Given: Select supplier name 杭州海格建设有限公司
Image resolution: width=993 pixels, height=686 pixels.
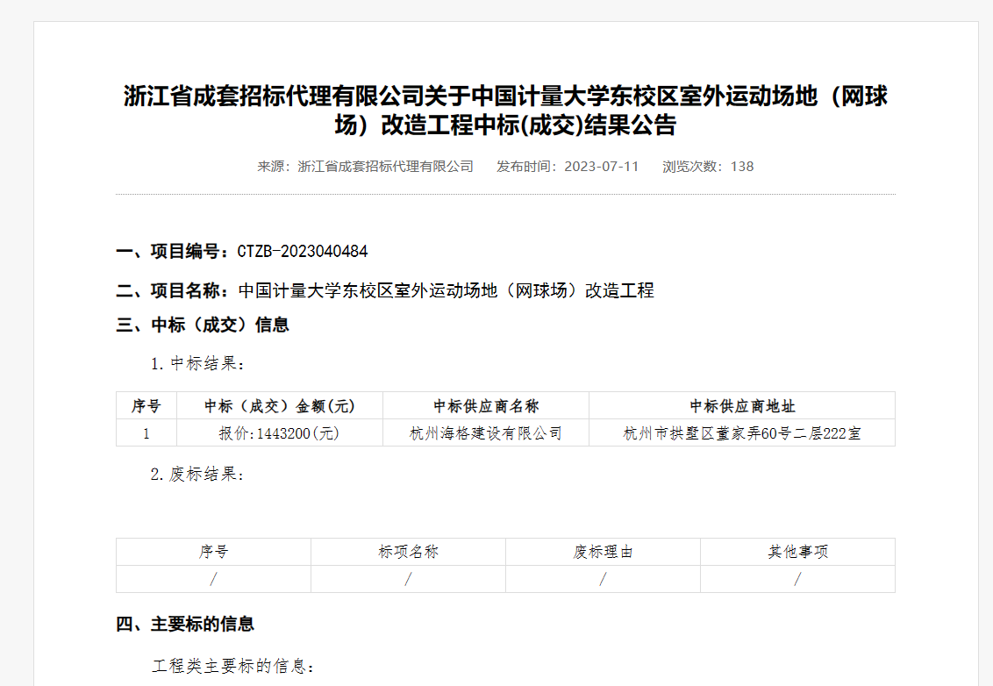Looking at the screenshot, I should click(x=486, y=433).
